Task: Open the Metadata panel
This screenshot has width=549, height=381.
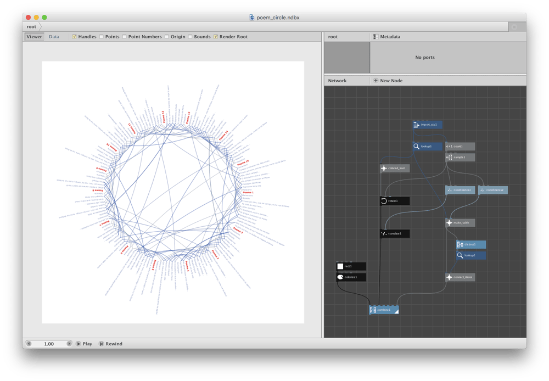Action: 386,37
